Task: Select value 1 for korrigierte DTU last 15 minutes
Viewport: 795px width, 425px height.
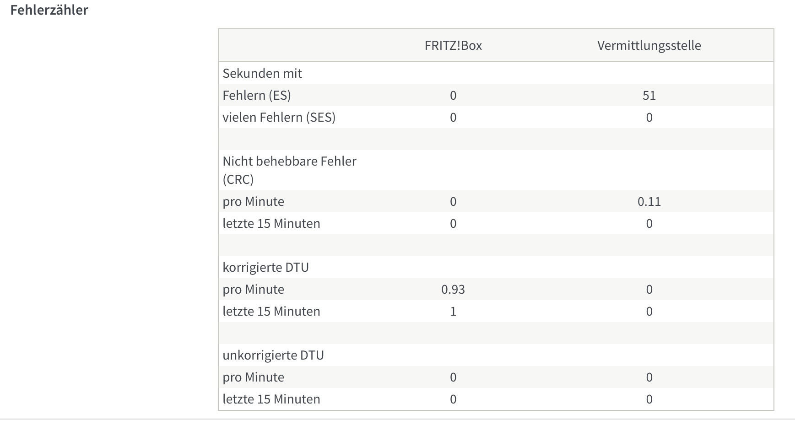Action: coord(453,311)
